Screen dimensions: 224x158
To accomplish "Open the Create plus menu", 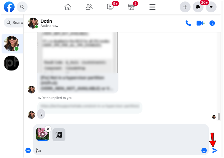I will (x=185, y=7).
